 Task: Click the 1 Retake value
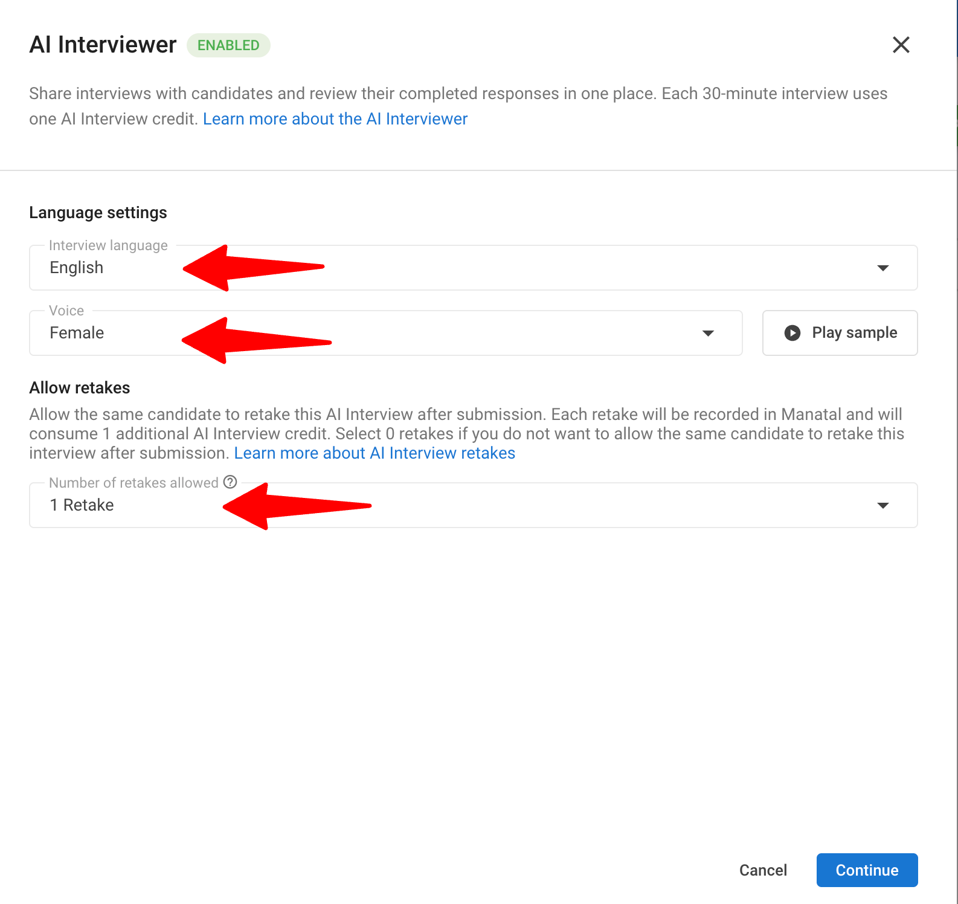tap(82, 505)
